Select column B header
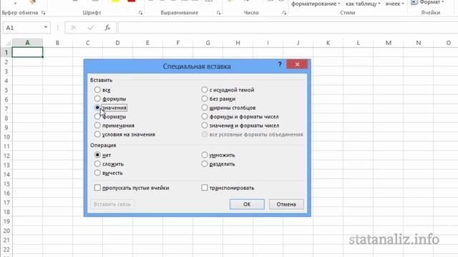Image resolution: width=458 pixels, height=257 pixels. (57, 43)
